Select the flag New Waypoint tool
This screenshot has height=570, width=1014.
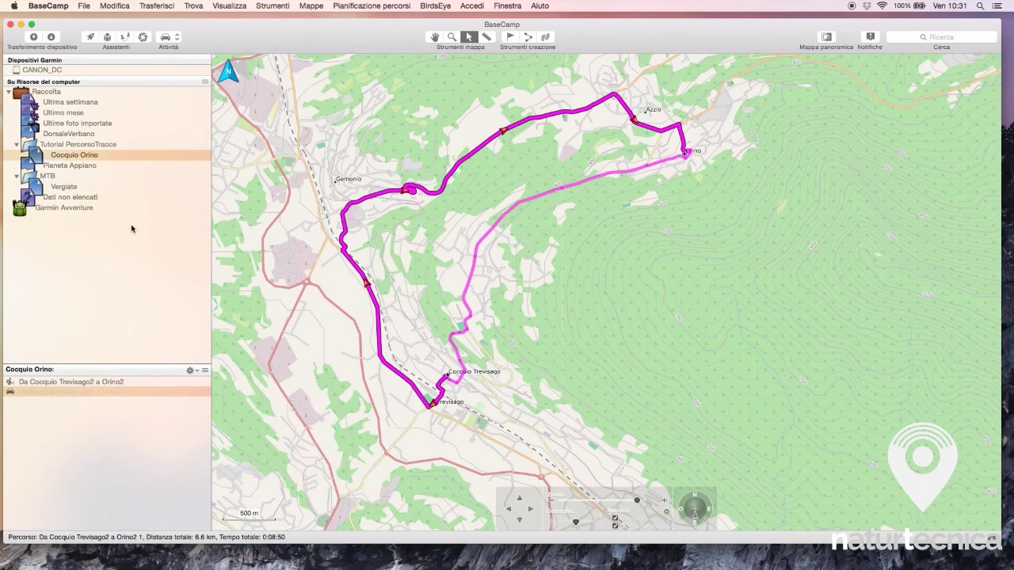pos(510,36)
